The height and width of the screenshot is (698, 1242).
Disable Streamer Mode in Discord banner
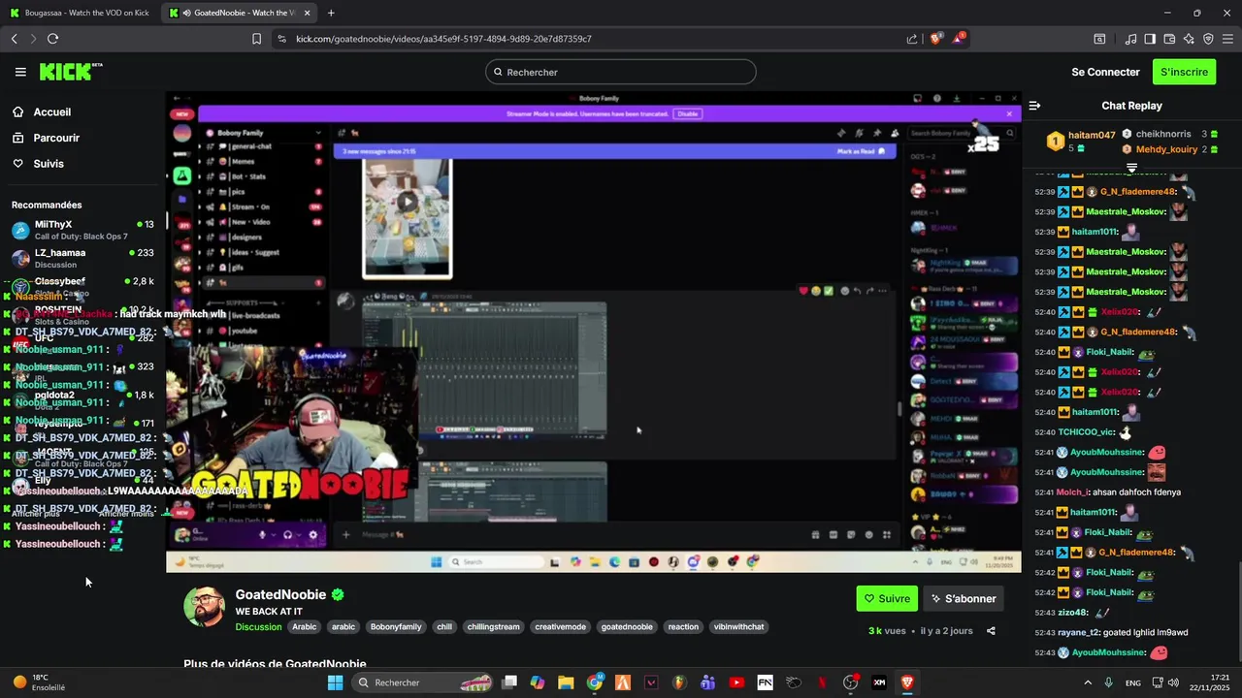(x=688, y=113)
